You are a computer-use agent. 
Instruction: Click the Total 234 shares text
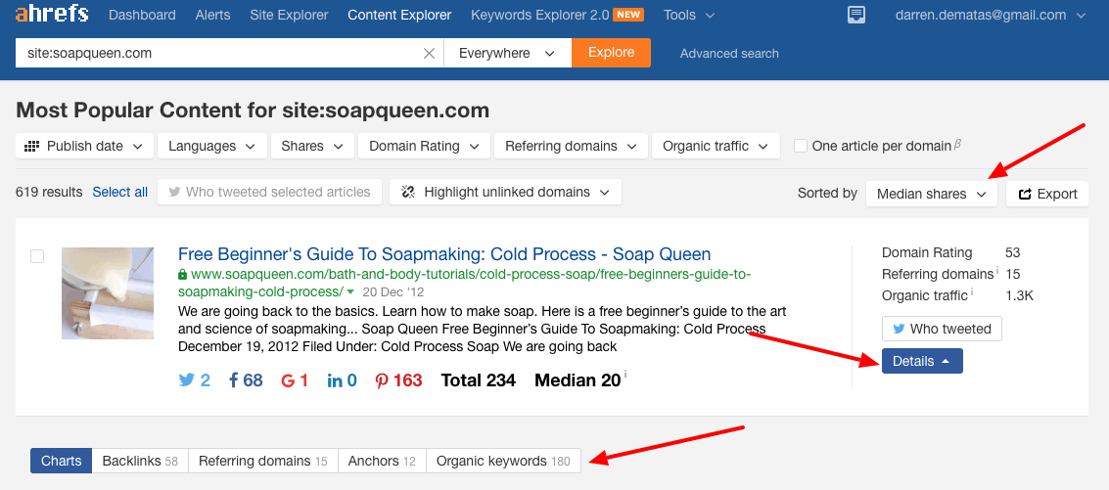[478, 380]
